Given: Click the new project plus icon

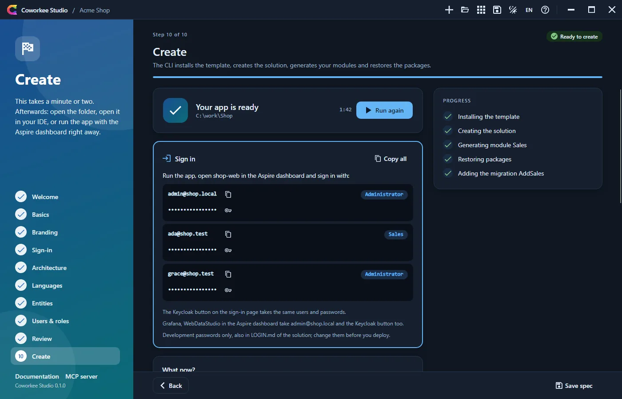Looking at the screenshot, I should click(x=449, y=10).
